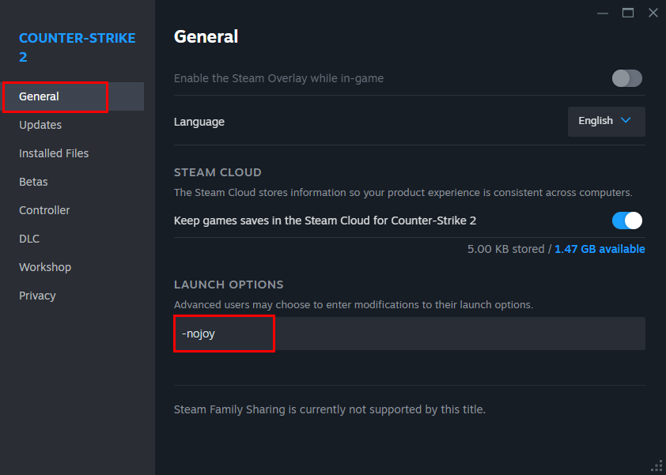Open the Language dropdown showing English
Screen dimensions: 666x475
(x=606, y=121)
